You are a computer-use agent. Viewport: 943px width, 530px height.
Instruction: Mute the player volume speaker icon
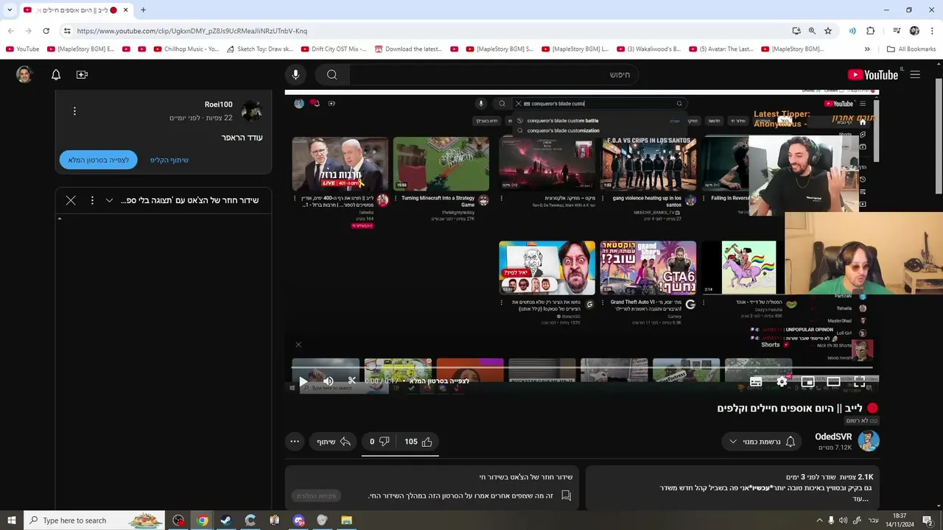(x=329, y=381)
